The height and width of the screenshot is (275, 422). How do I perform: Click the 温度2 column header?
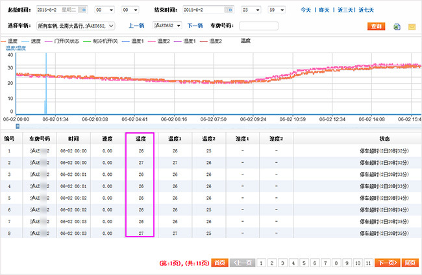coord(209,139)
